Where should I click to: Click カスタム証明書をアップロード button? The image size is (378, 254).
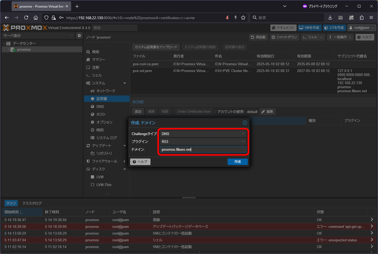point(156,47)
